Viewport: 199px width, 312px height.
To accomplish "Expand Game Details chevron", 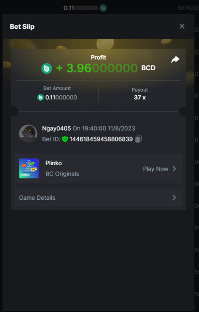I will [174, 197].
